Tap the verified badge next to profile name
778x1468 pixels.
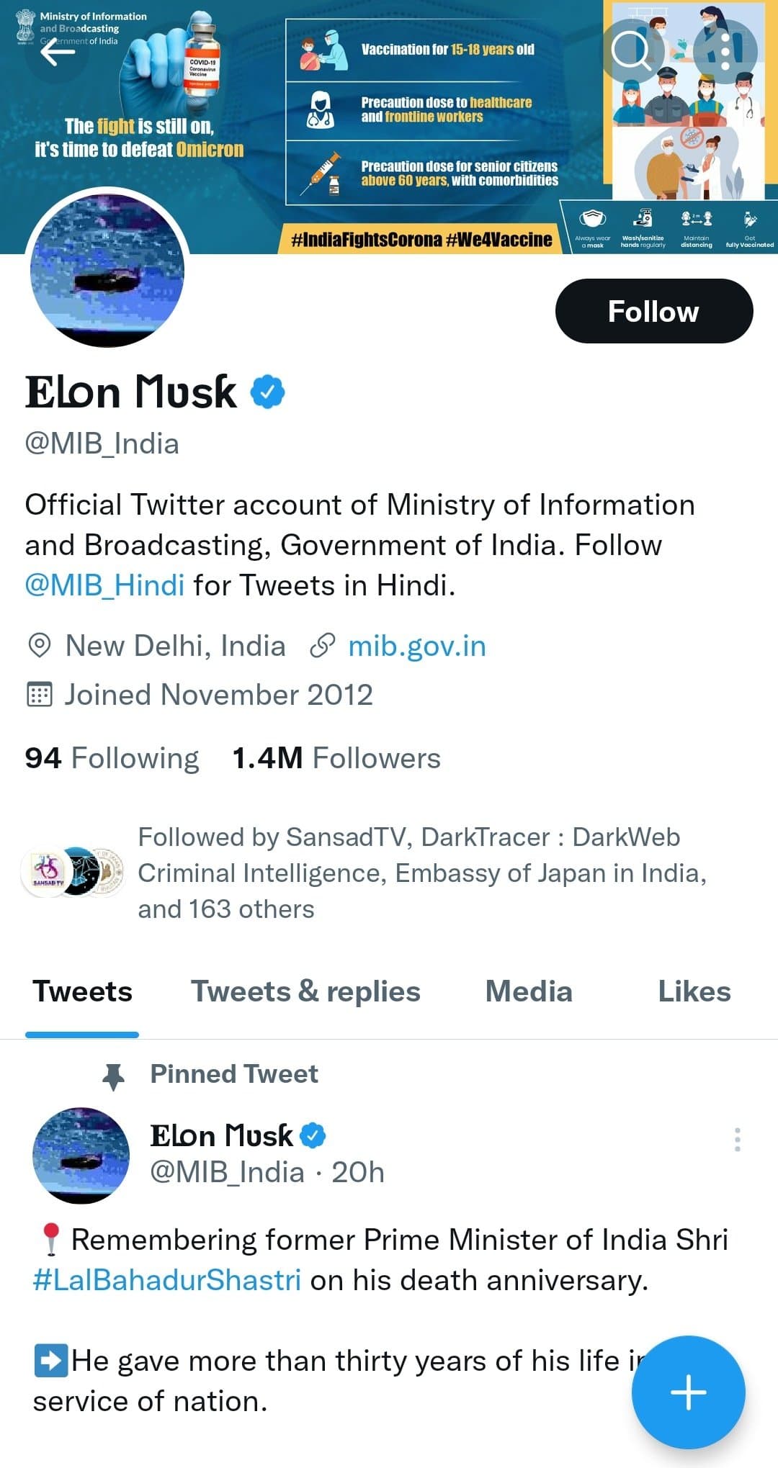tap(268, 392)
